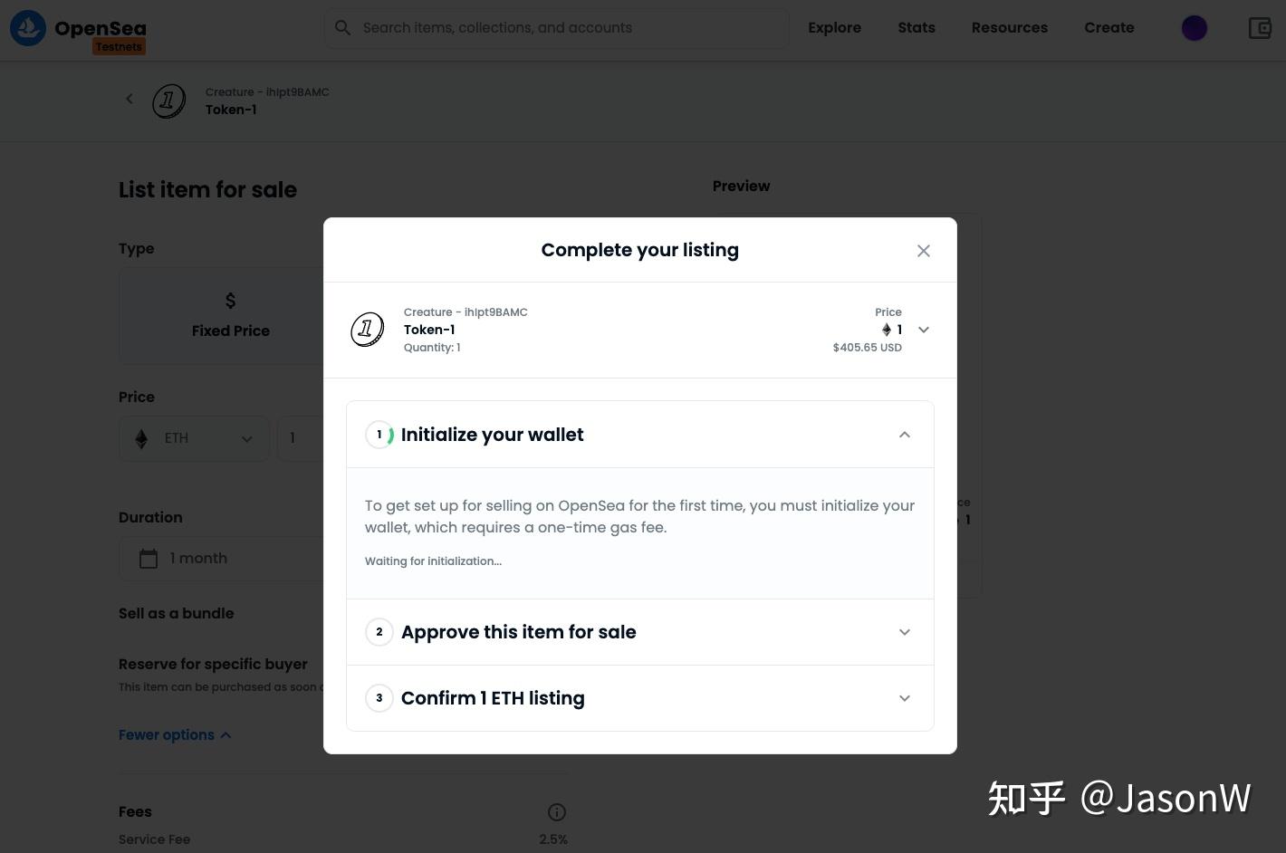Click the $405.65 USD price text
This screenshot has height=853, width=1286.
(868, 348)
